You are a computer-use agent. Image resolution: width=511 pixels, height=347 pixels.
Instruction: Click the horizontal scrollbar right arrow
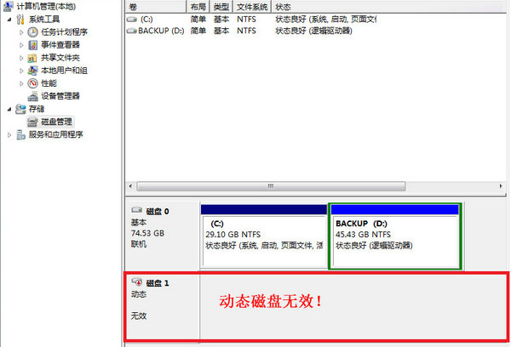(x=501, y=186)
